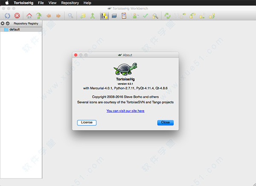Follow the 'You can visit our site here' link
The image size is (256, 186).
click(125, 111)
